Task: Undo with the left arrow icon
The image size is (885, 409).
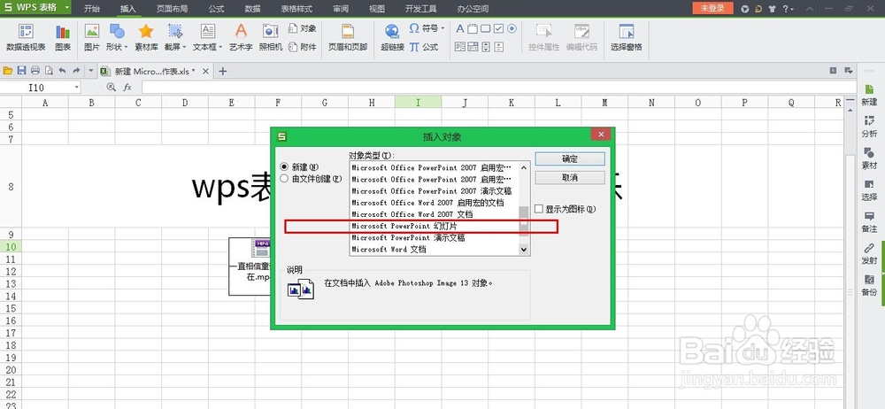Action: coord(62,71)
